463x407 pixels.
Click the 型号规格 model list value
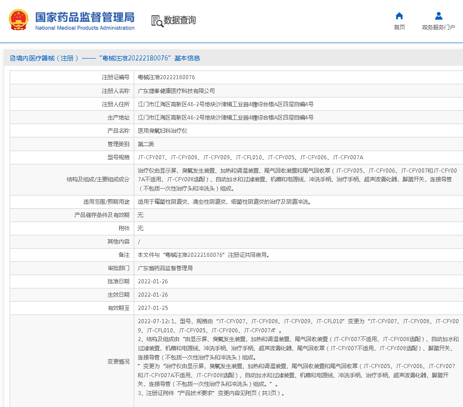coord(251,157)
